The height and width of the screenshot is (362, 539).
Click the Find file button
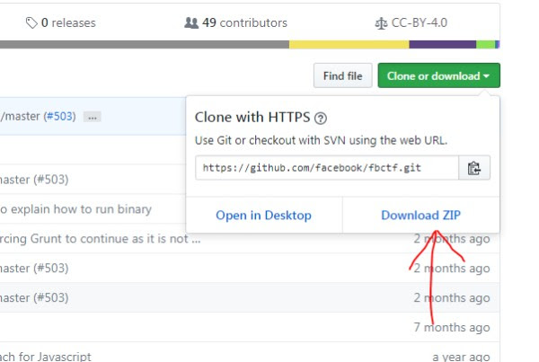point(343,75)
